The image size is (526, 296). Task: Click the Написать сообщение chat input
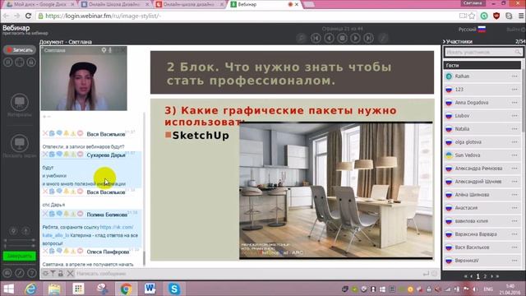tap(248, 274)
